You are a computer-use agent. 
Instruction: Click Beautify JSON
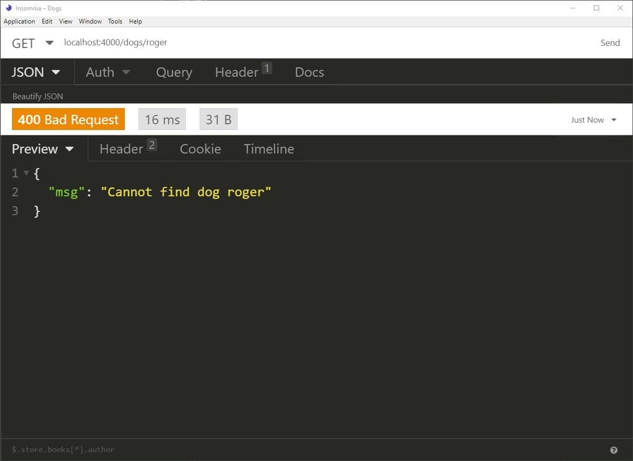pyautogui.click(x=38, y=97)
